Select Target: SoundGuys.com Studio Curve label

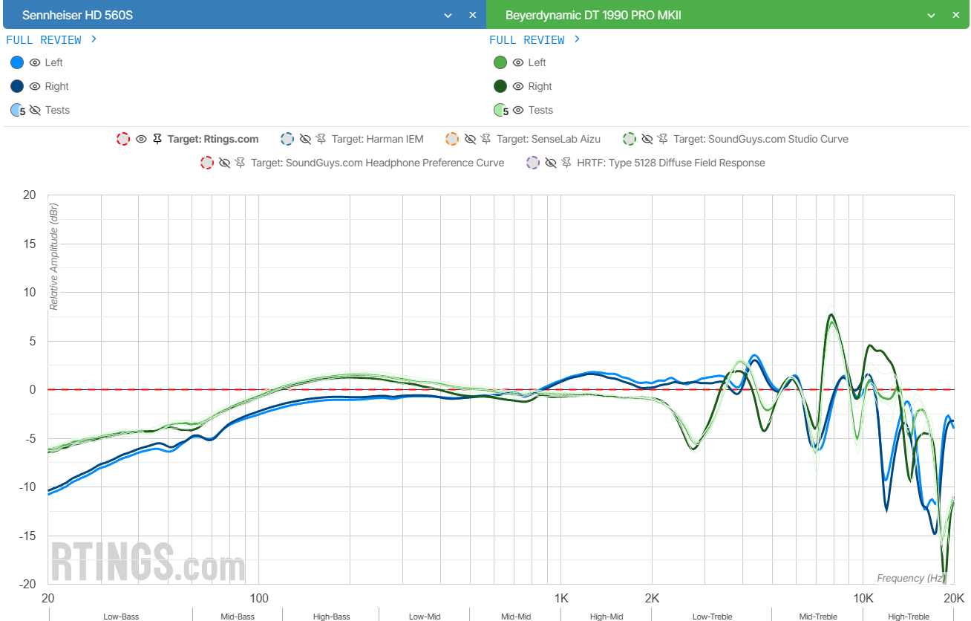coord(761,139)
